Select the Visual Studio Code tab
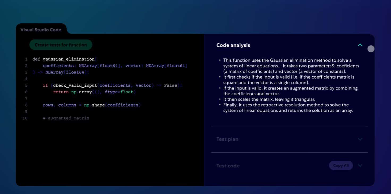This screenshot has height=194, width=391. 41,30
